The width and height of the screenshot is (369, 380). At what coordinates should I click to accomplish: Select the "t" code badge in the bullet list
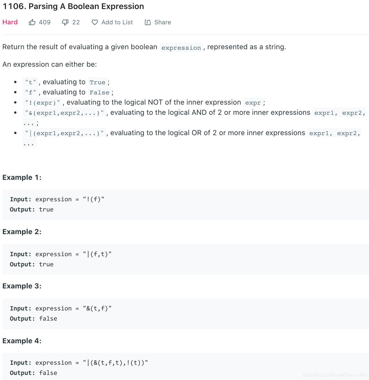(x=30, y=82)
